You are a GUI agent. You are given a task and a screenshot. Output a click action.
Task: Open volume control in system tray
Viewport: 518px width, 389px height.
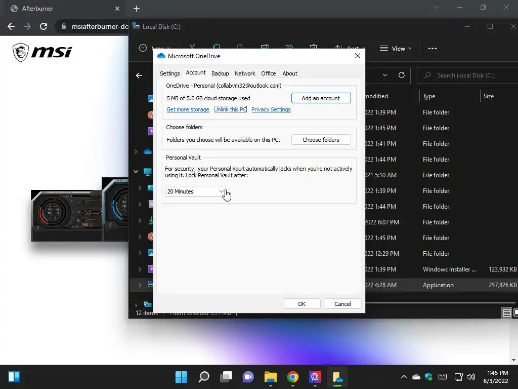pyautogui.click(x=471, y=377)
